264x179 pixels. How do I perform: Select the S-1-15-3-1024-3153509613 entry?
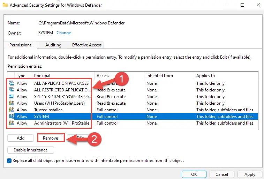pyautogui.click(x=62, y=97)
